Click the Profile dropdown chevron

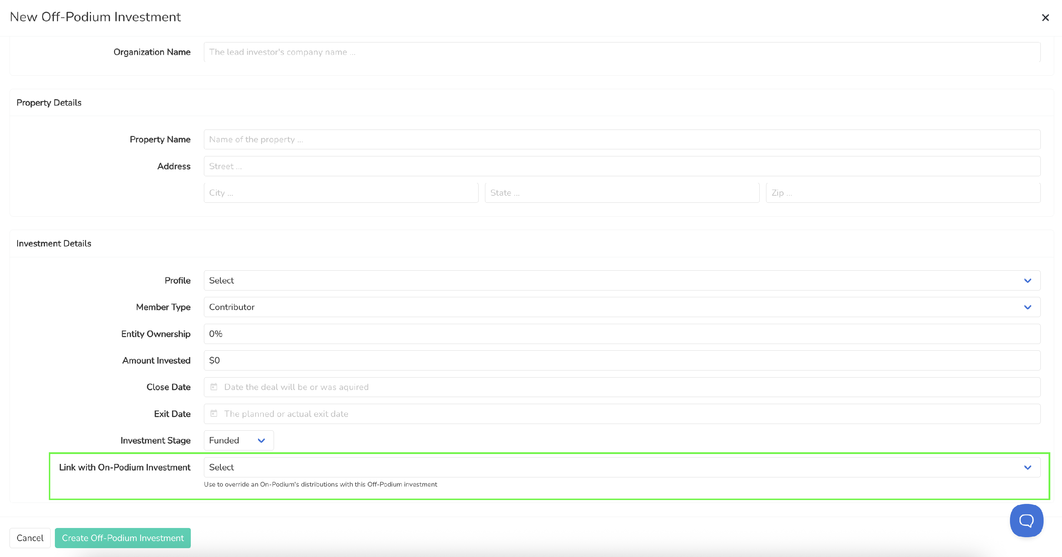click(1027, 281)
